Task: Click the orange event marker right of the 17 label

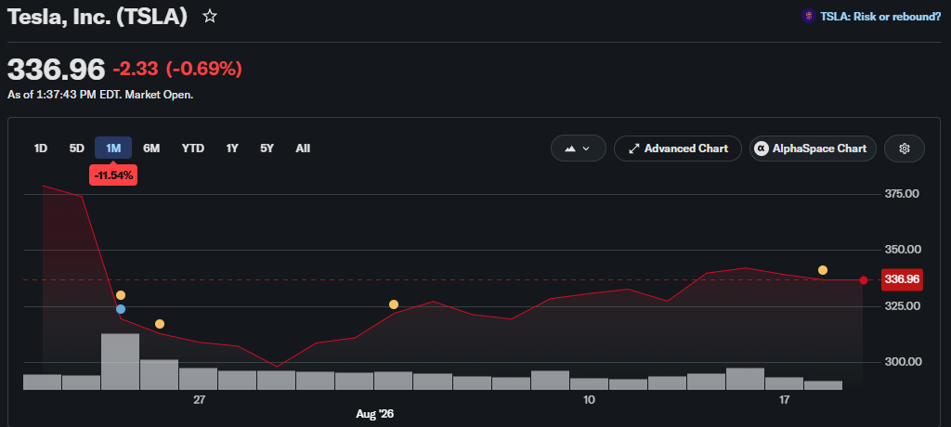Action: (x=823, y=270)
